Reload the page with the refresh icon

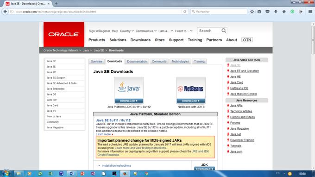point(185,12)
